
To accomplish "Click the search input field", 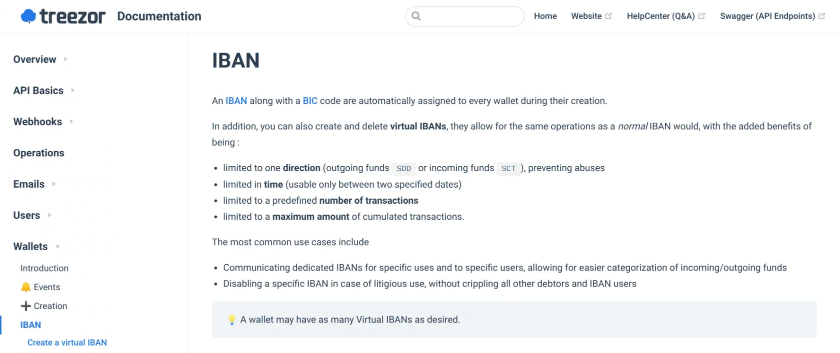I will 470,16.
